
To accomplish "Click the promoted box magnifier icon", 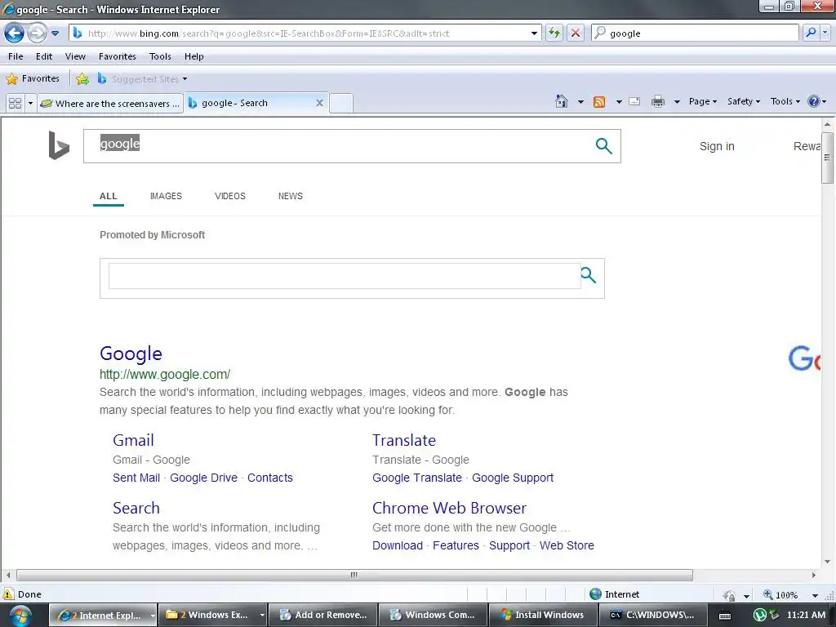I will click(588, 275).
